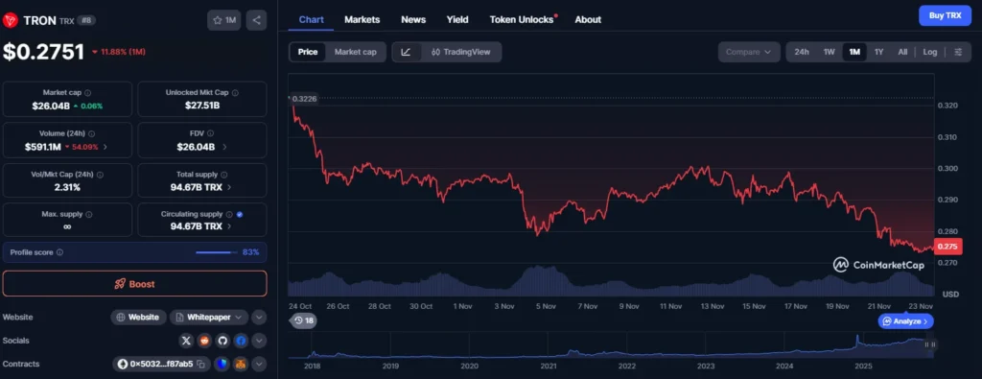Open the Compare dropdown
The height and width of the screenshot is (379, 982).
point(749,52)
